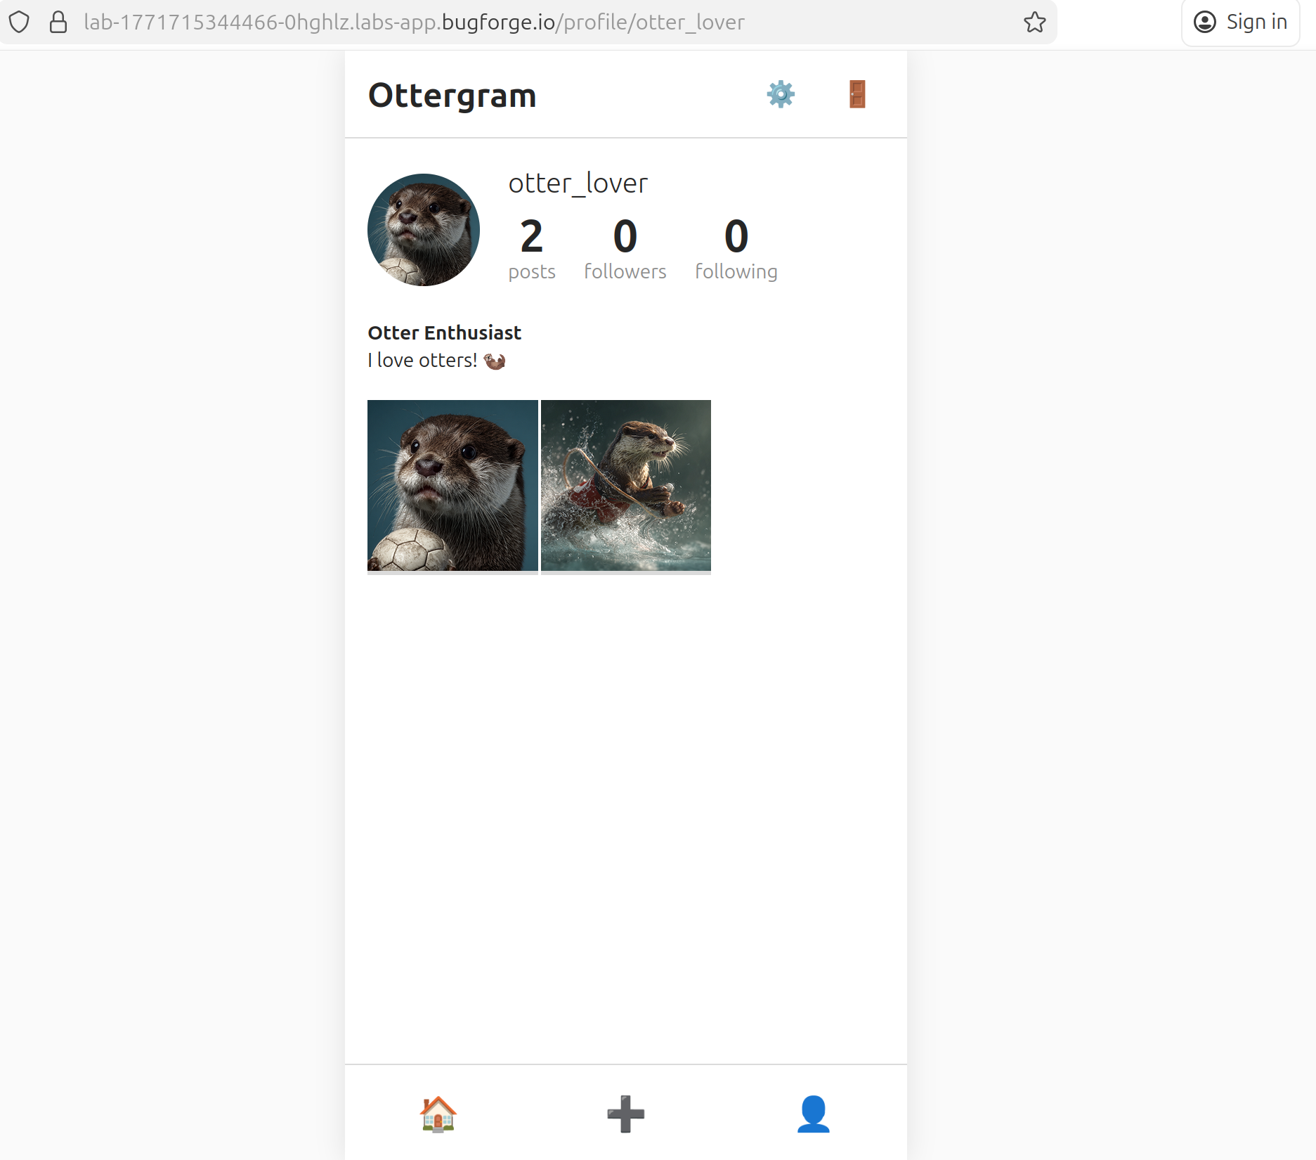The image size is (1316, 1160).
Task: Click the round otter profile avatar
Action: 424,230
